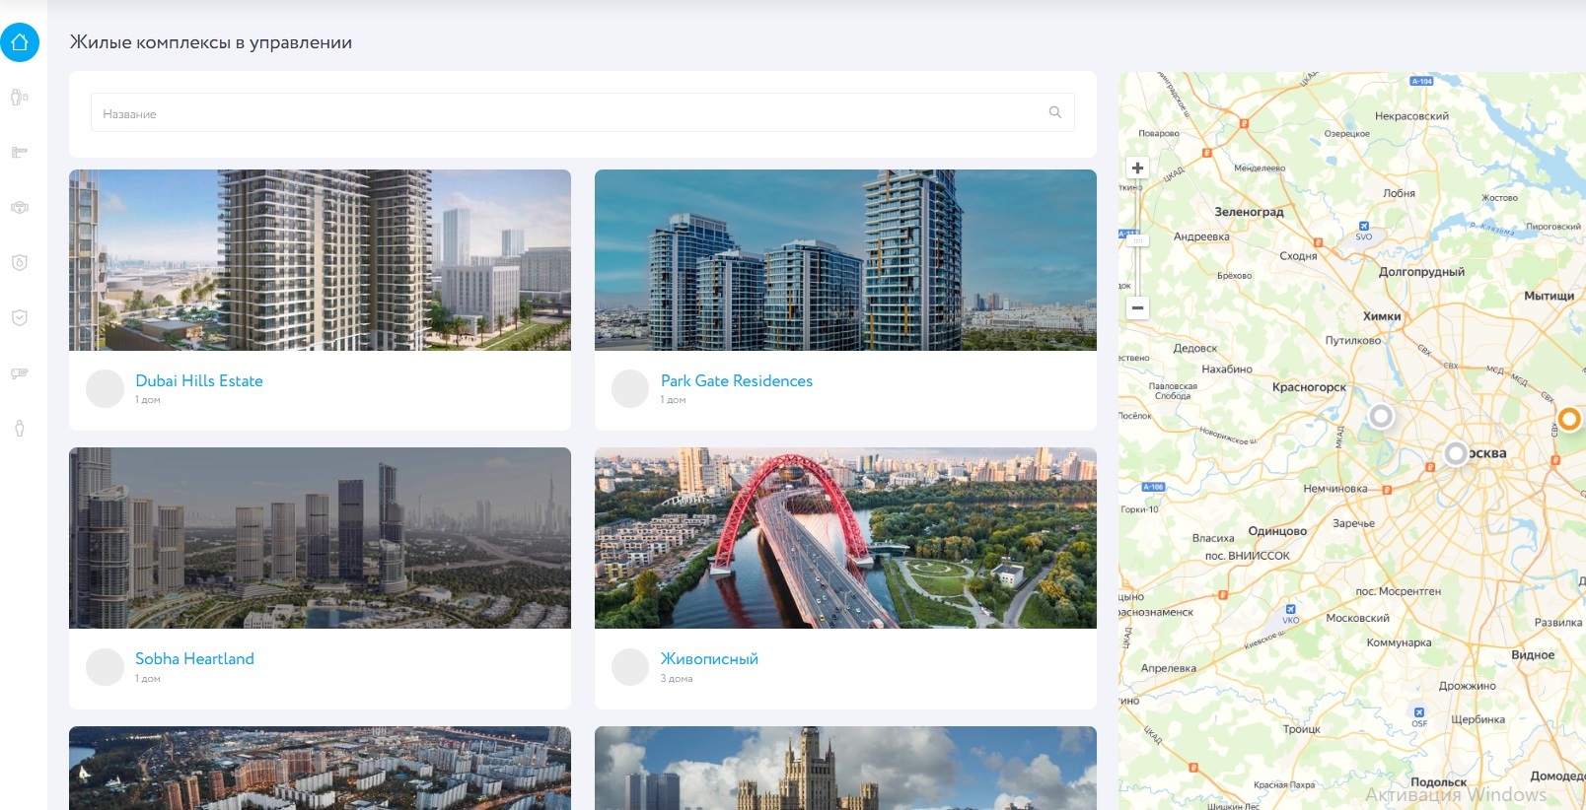Screen dimensions: 1586x810
Task: Click the A-104 road shield on the map
Action: [x=1421, y=81]
